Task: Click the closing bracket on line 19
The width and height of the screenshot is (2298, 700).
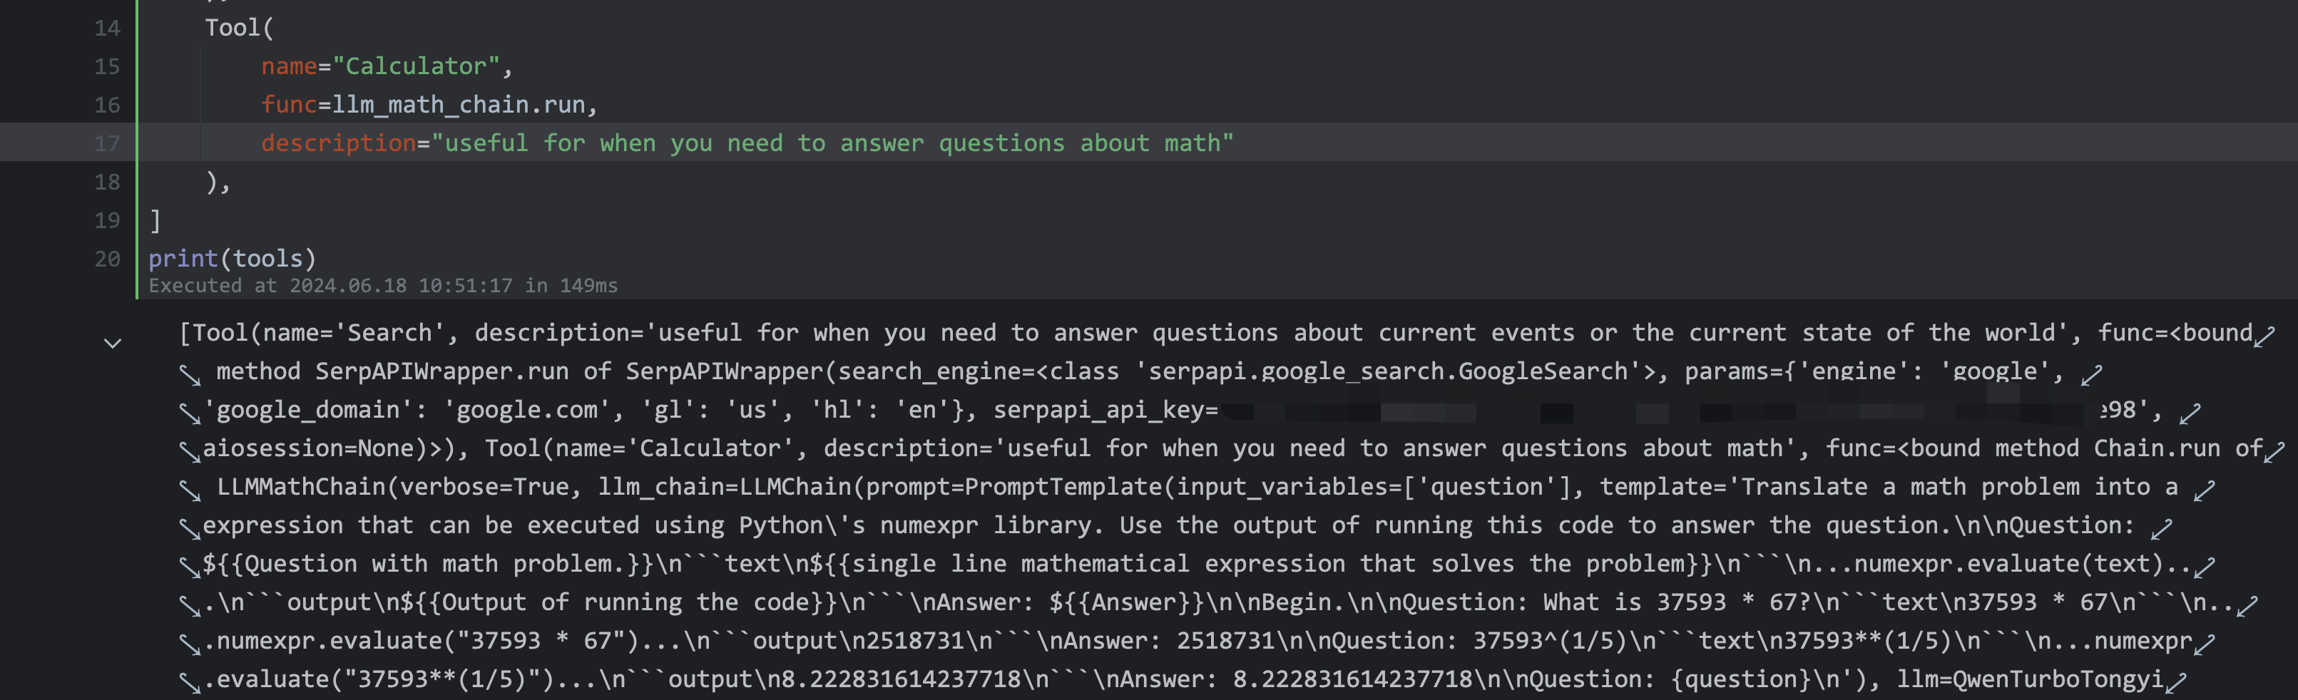Action: click(x=155, y=220)
